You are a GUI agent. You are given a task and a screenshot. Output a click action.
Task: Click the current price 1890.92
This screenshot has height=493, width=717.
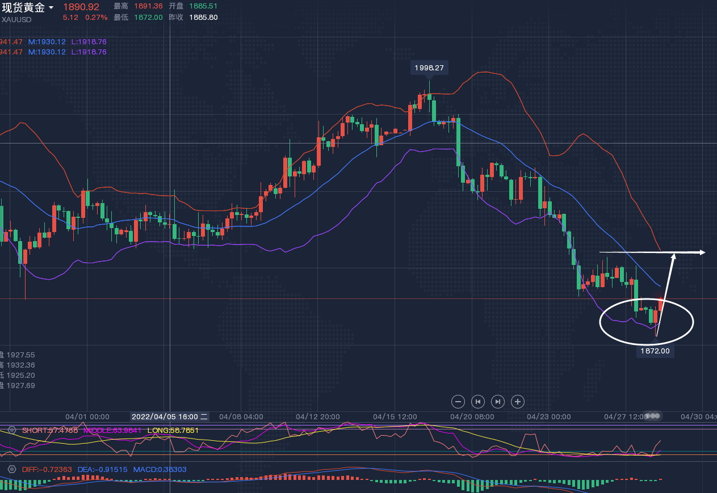pos(81,7)
